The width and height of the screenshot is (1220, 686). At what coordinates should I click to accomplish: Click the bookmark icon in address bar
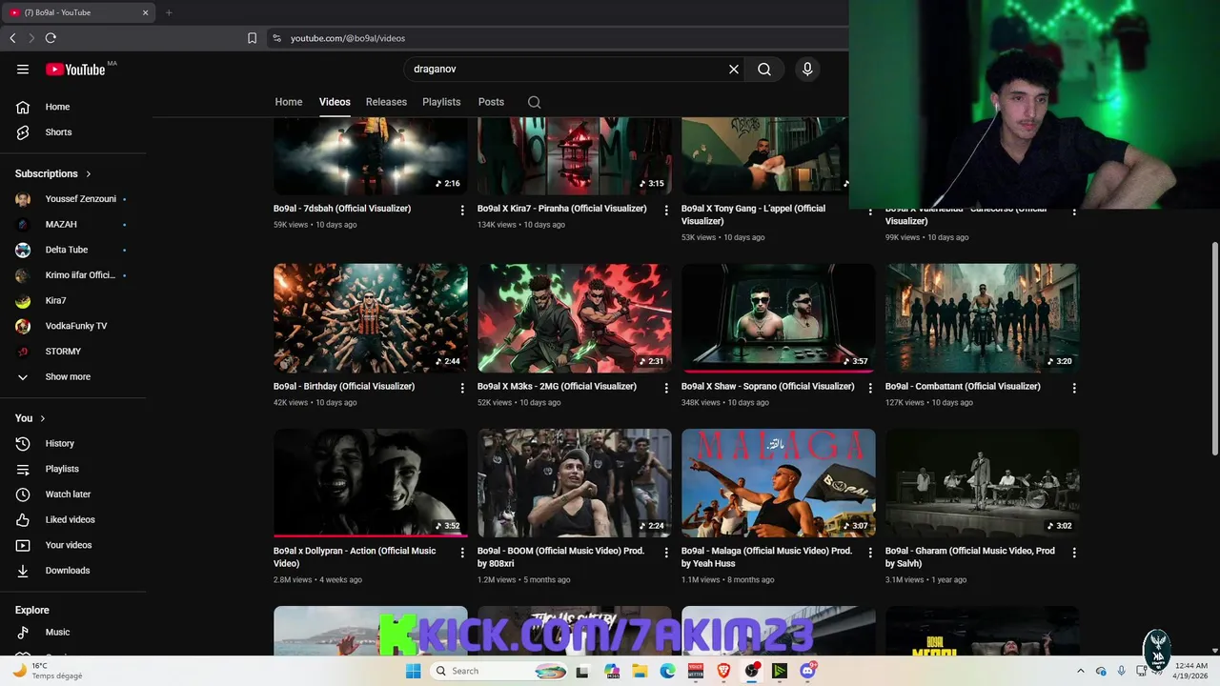(x=252, y=38)
